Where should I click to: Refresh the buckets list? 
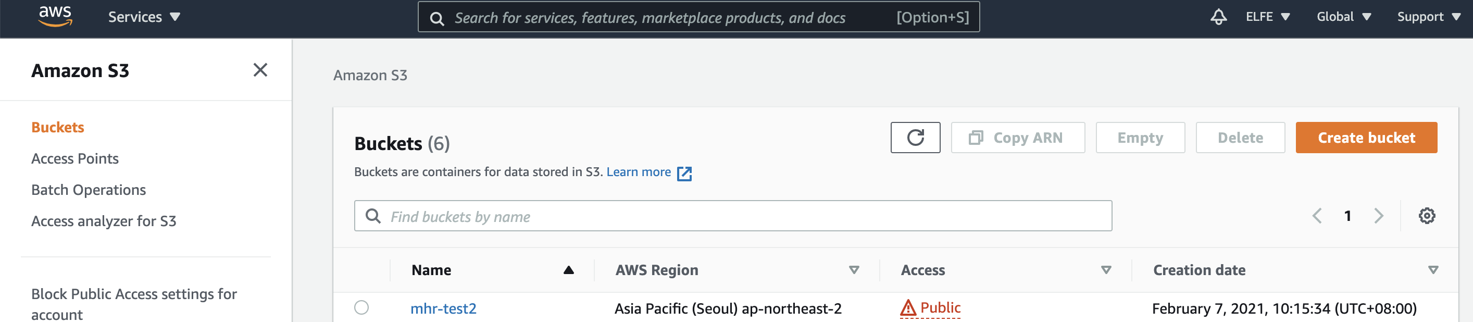[915, 137]
